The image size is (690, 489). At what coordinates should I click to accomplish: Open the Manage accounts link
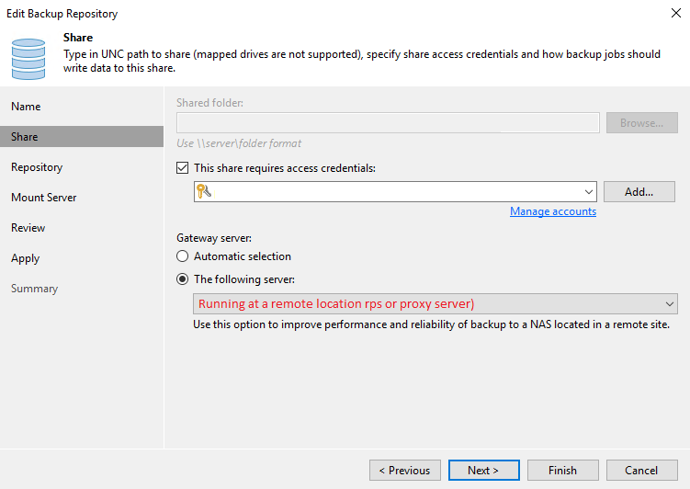[553, 211]
